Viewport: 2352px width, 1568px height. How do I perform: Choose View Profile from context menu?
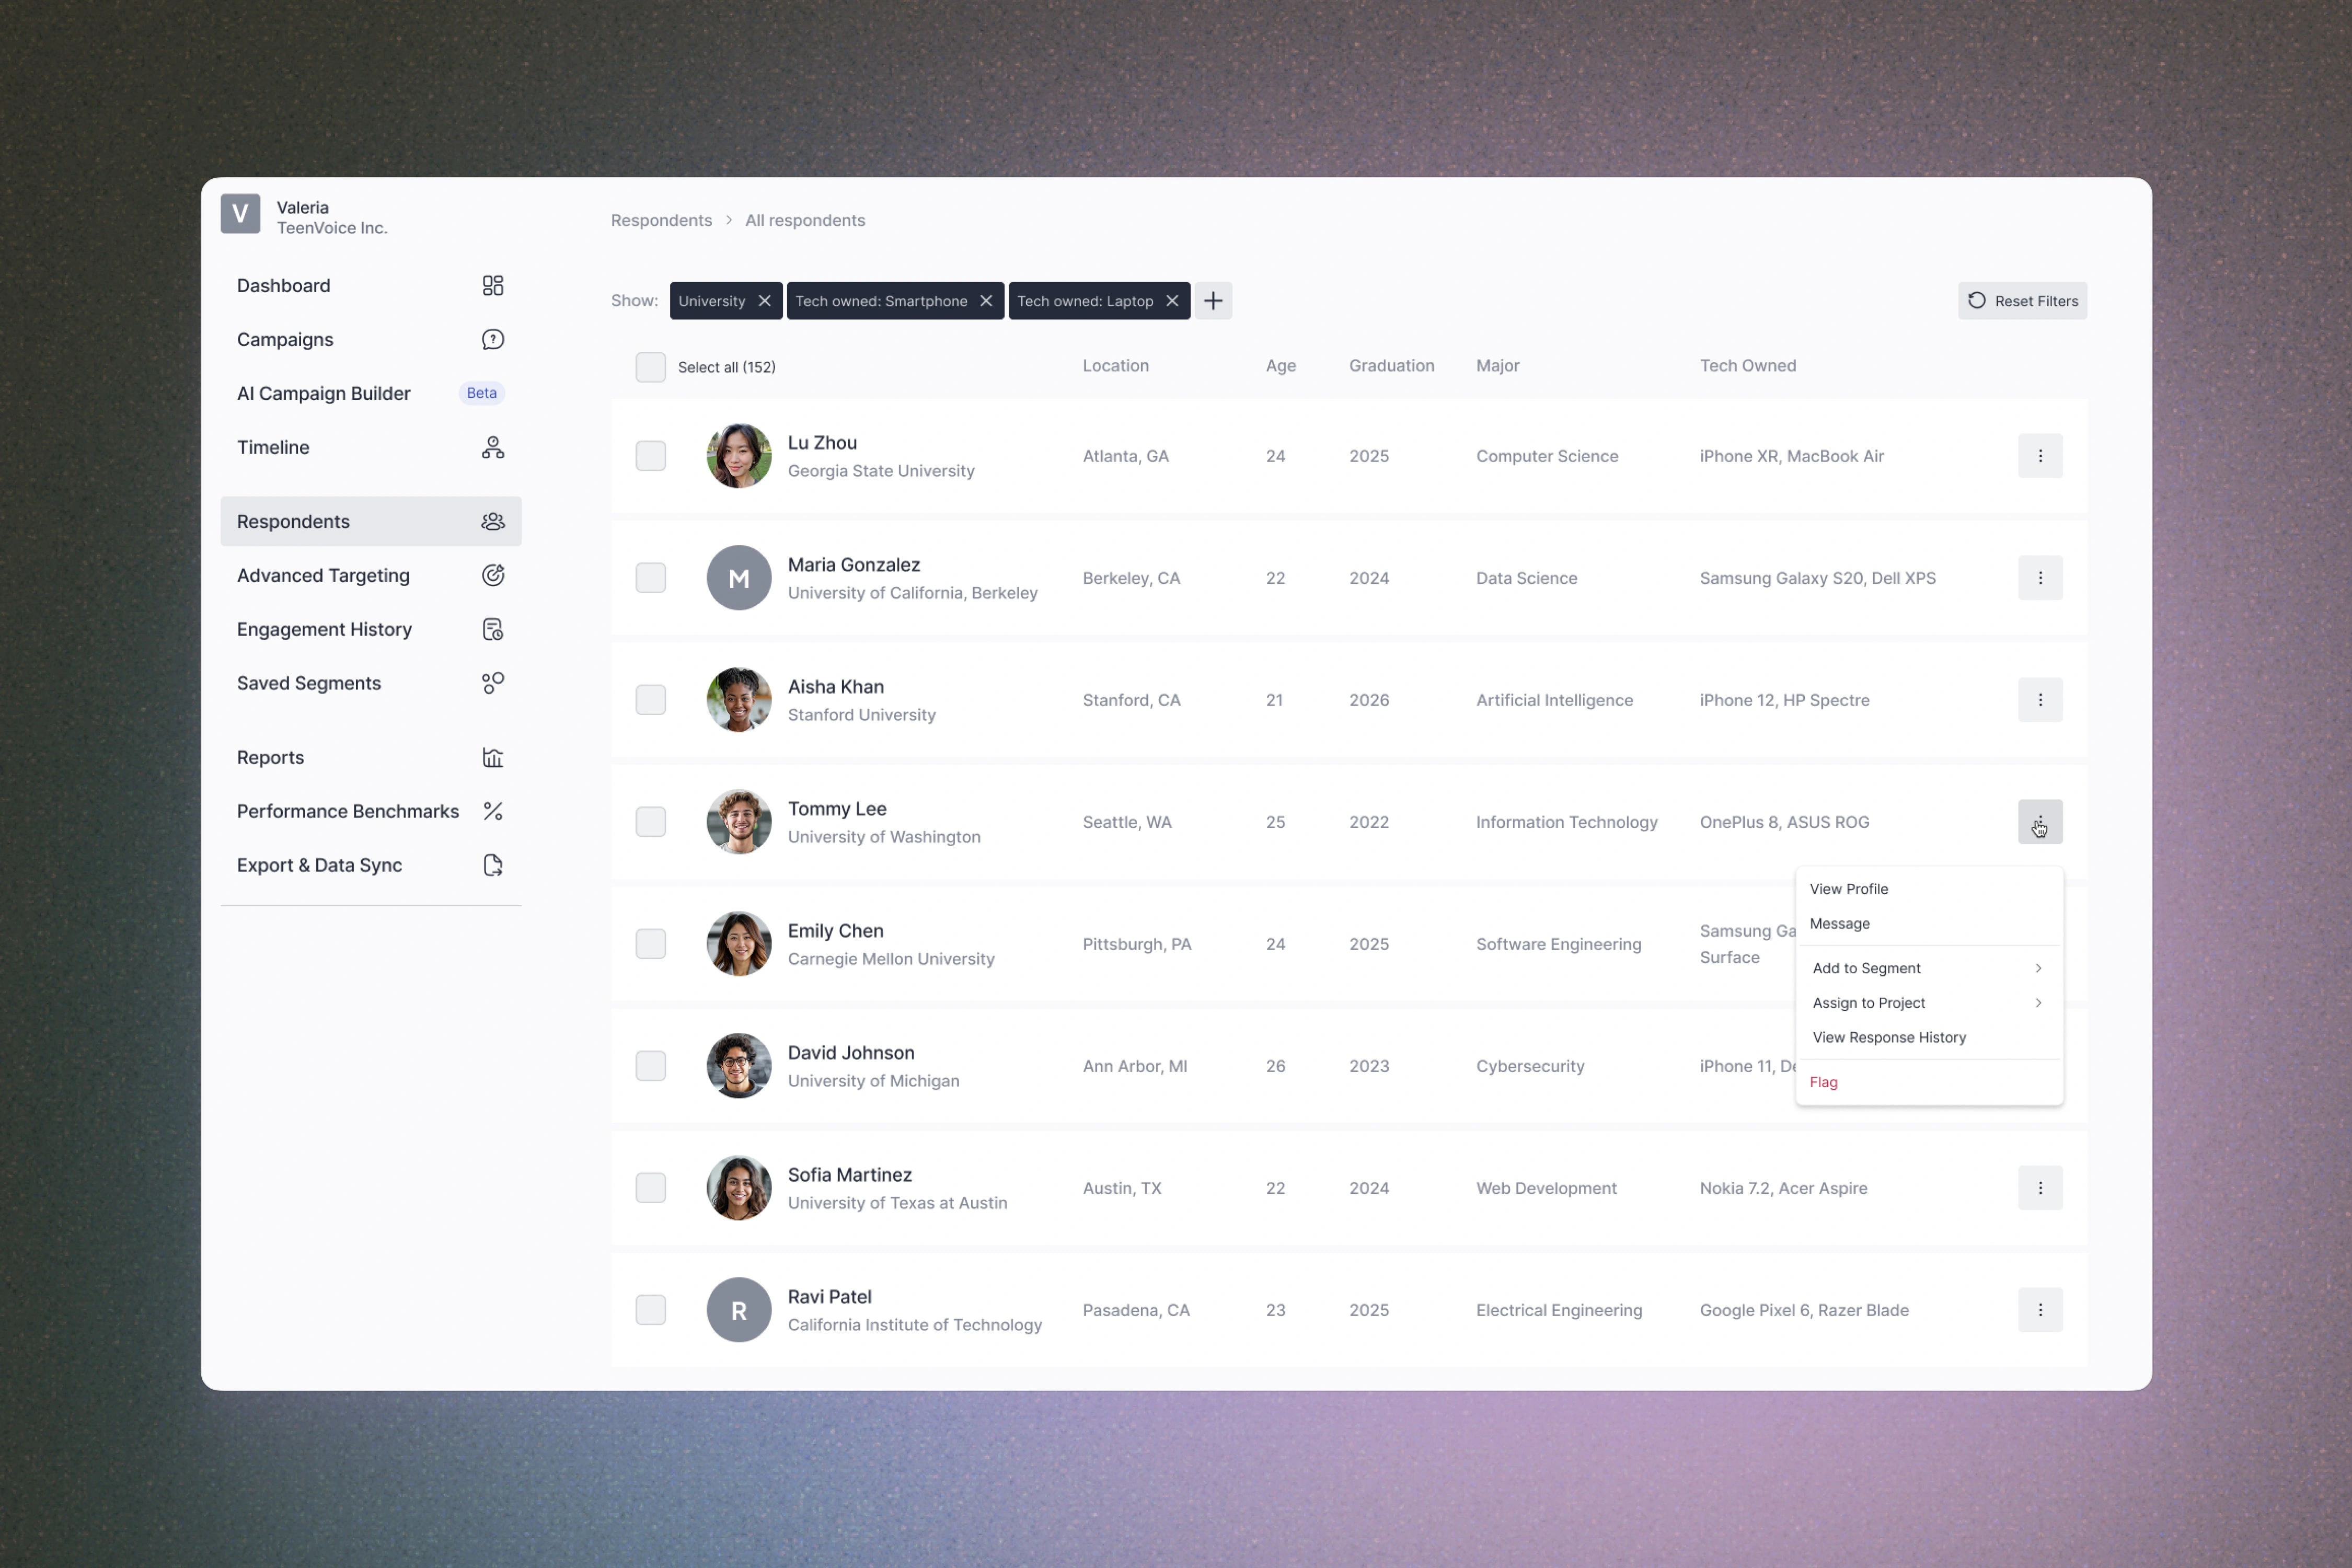point(1848,889)
